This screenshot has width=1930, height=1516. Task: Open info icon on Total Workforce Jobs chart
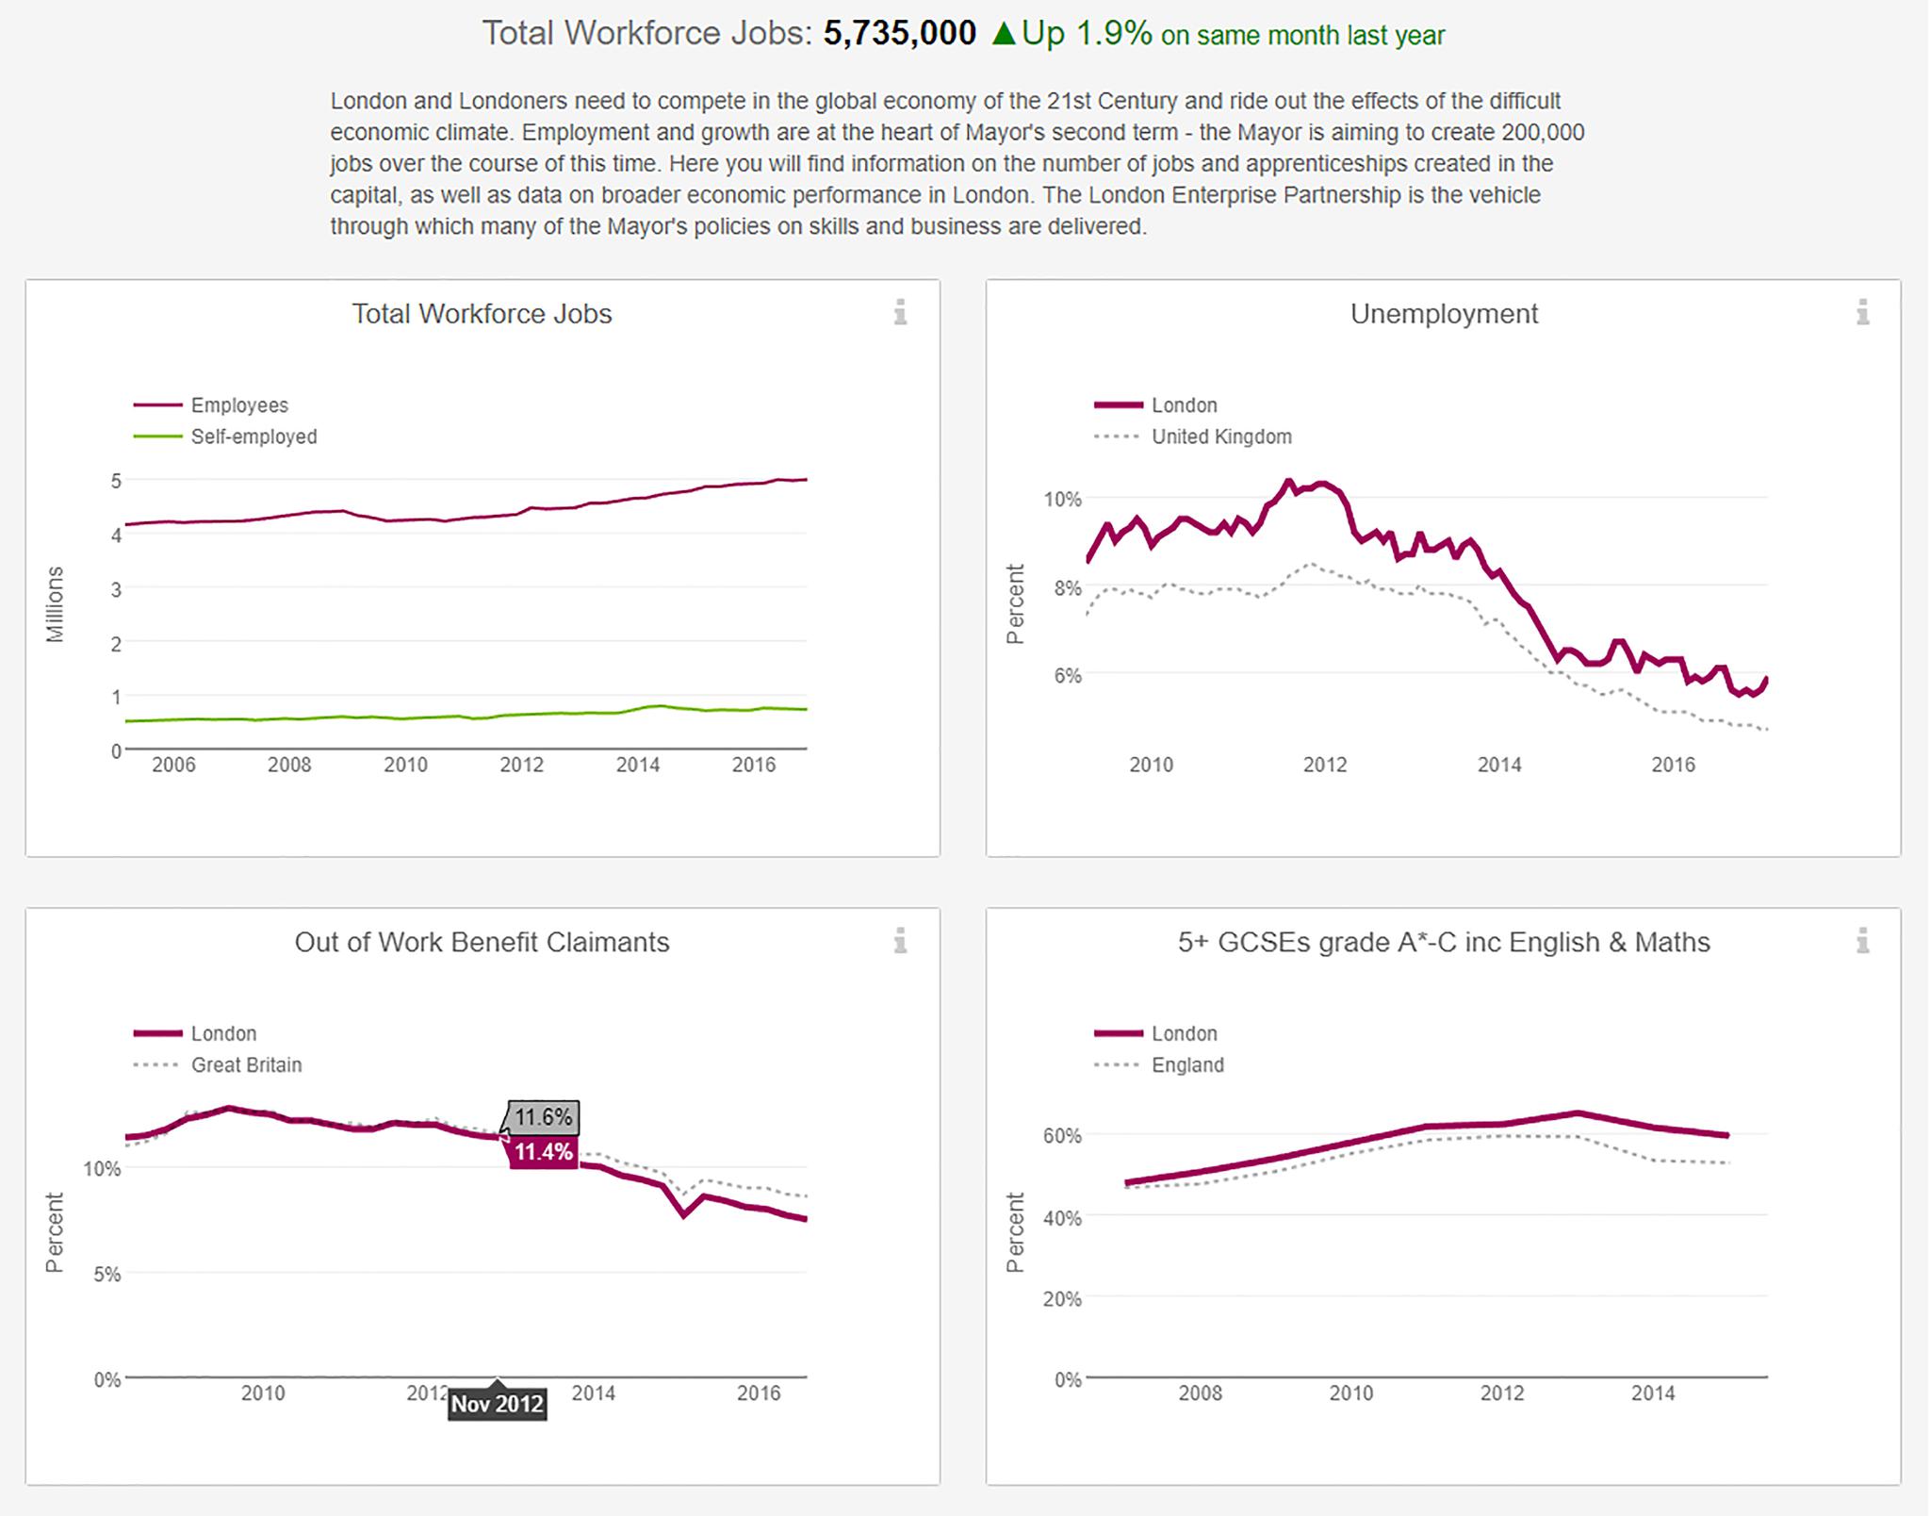(901, 312)
